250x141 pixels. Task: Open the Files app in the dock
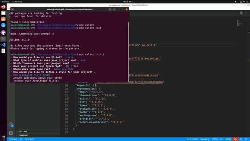tap(3, 13)
